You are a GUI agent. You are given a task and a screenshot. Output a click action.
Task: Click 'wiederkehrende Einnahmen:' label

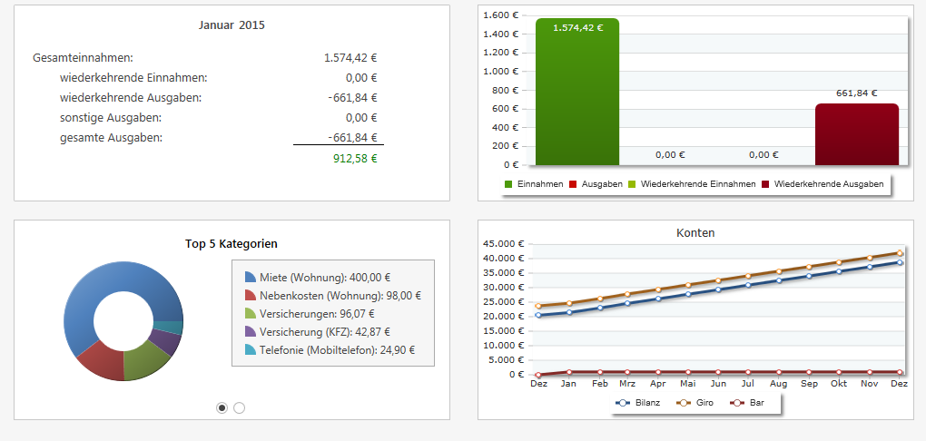coord(133,77)
